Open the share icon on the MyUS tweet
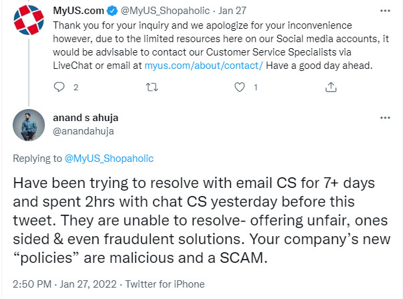This screenshot has width=403, height=299. point(330,87)
